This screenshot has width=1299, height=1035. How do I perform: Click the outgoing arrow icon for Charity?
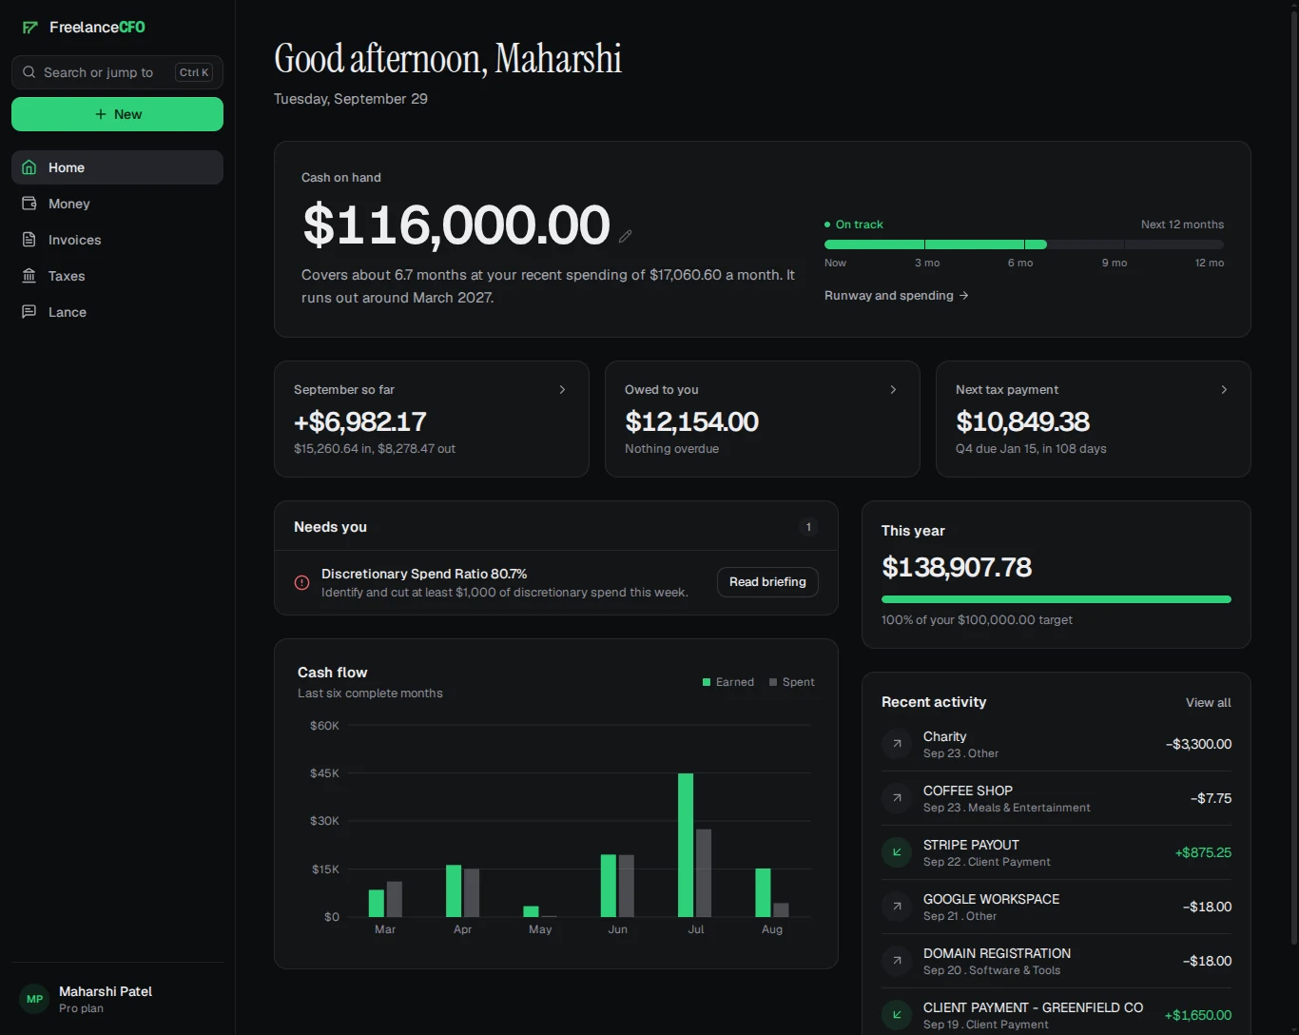point(897,744)
